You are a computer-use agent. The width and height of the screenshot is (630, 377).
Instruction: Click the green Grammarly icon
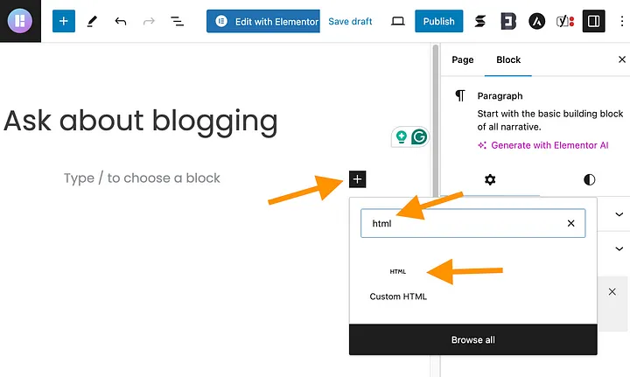click(x=419, y=137)
